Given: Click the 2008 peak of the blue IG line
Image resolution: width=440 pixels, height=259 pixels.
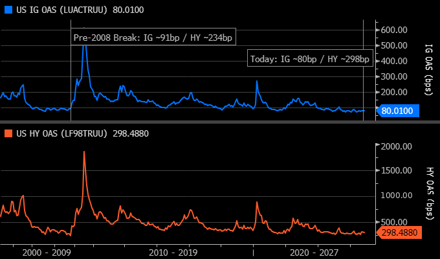Looking at the screenshot, I should 84,28.
